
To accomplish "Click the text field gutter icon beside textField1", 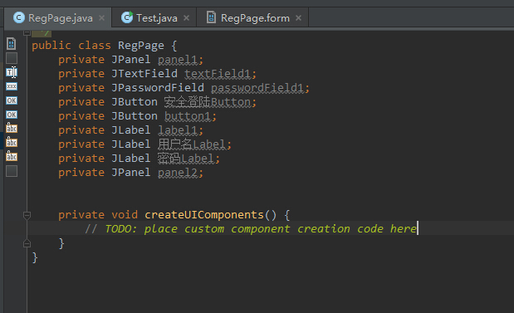I will point(12,72).
